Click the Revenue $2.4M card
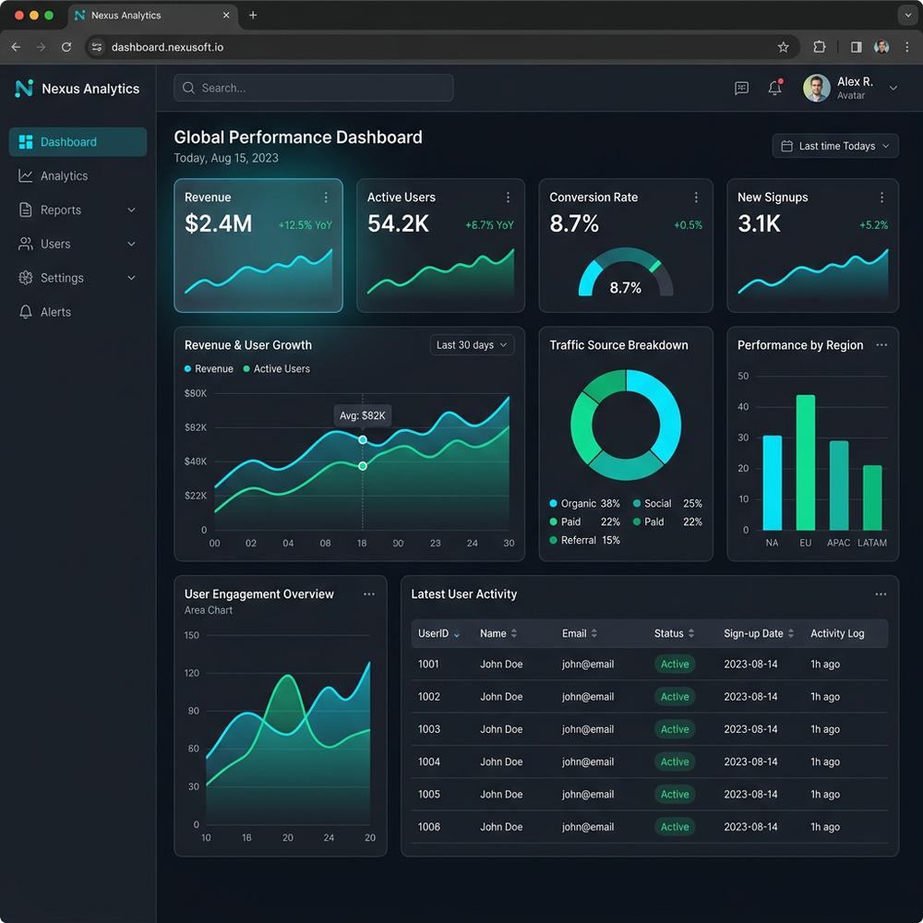This screenshot has width=923, height=923. [258, 246]
